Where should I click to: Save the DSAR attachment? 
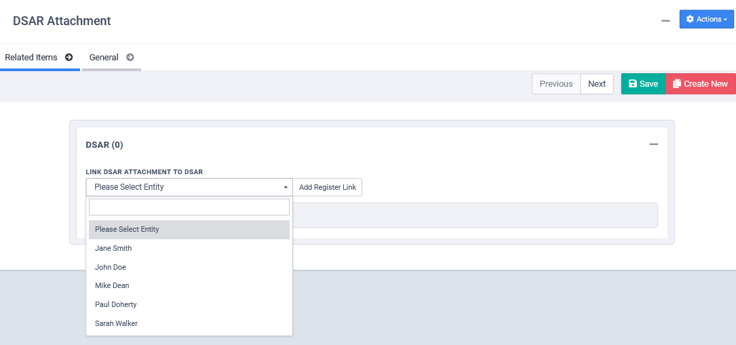coord(643,84)
